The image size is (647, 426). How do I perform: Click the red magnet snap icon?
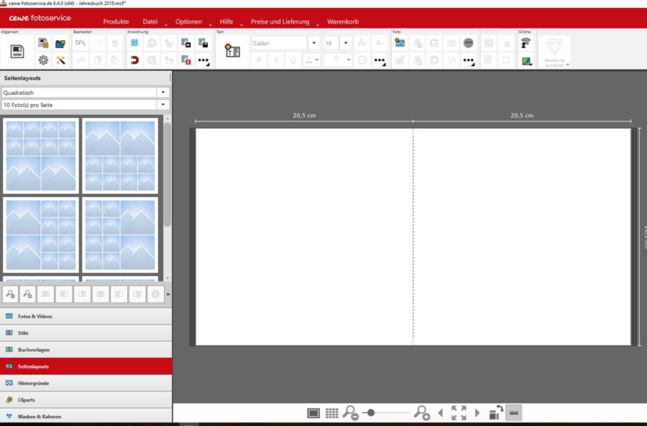[134, 60]
